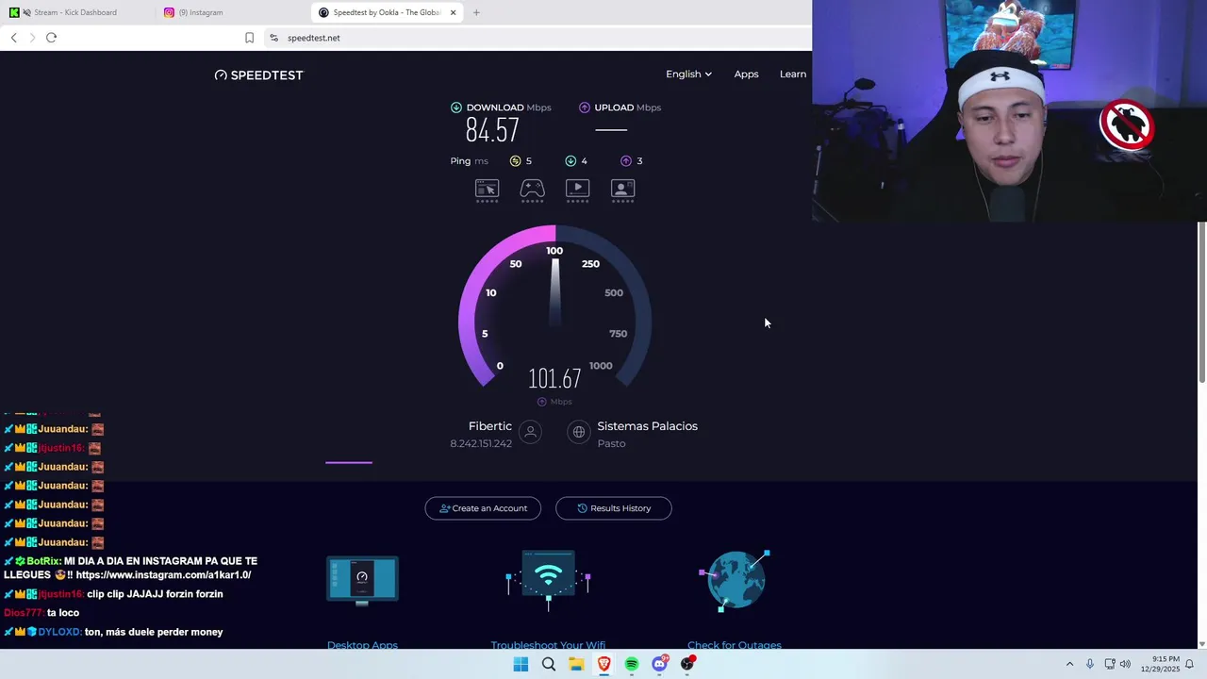Viewport: 1207px width, 679px height.
Task: Click the video conferencing quality icon
Action: [x=622, y=190]
